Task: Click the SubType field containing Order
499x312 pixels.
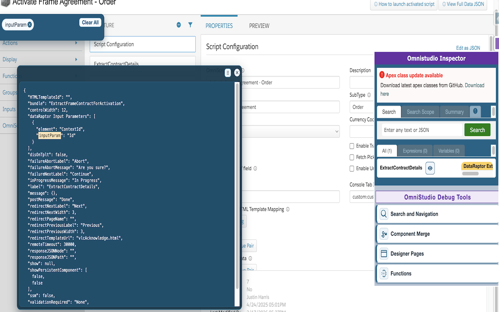Action: 362,107
